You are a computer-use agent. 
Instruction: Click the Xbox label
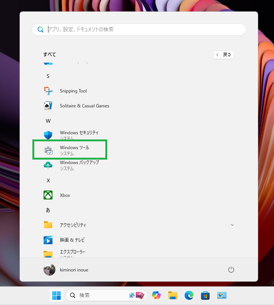pos(65,195)
